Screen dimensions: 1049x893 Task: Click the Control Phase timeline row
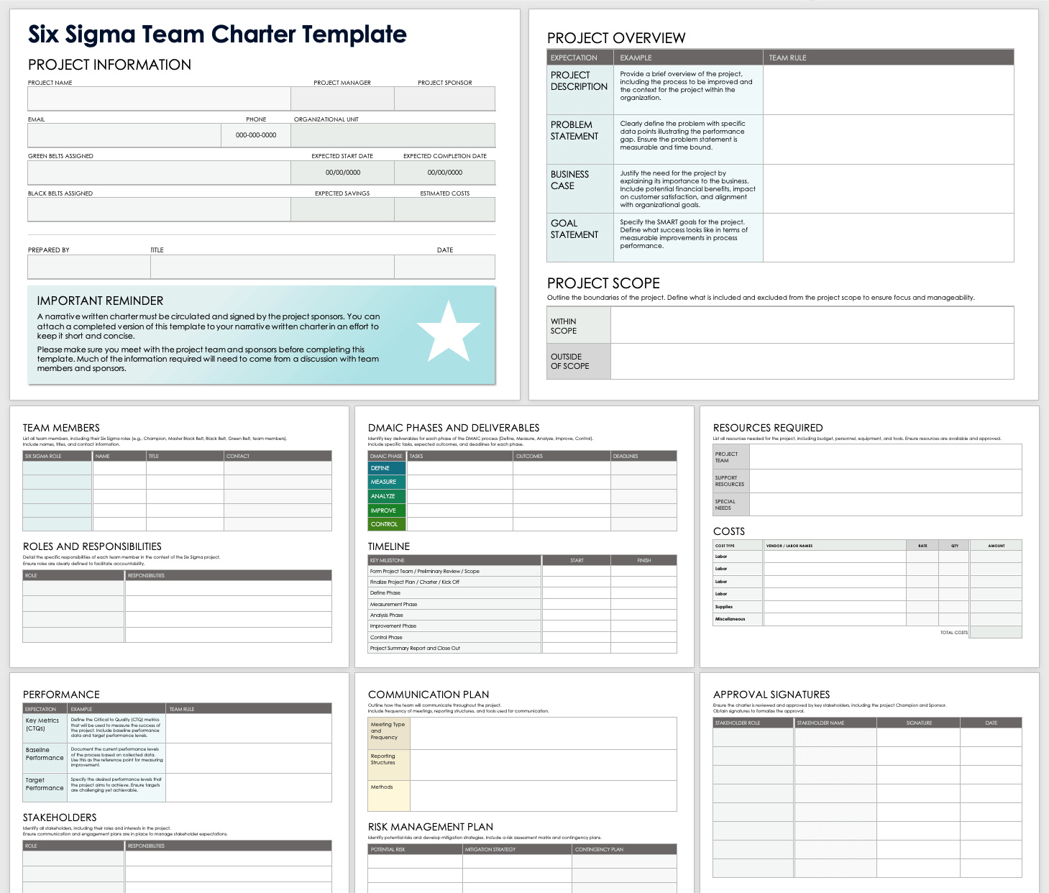[x=522, y=637]
